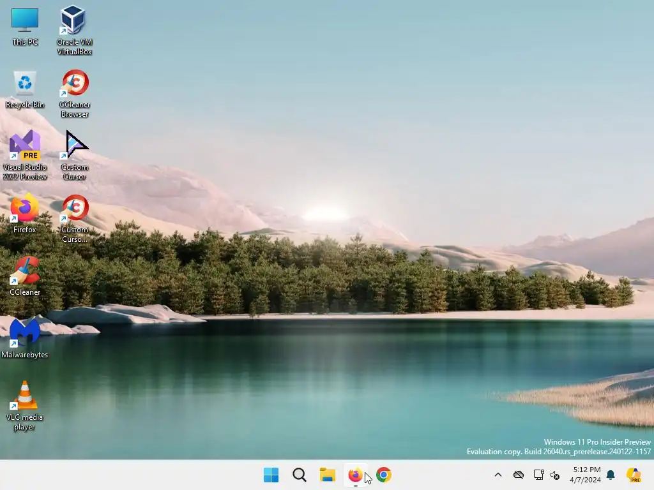This screenshot has width=654, height=490.
Task: Select the Firefox desktop shortcut
Action: click(x=25, y=214)
